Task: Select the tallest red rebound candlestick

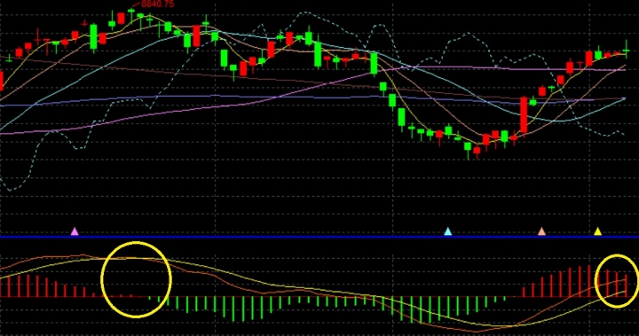Action: [x=524, y=115]
